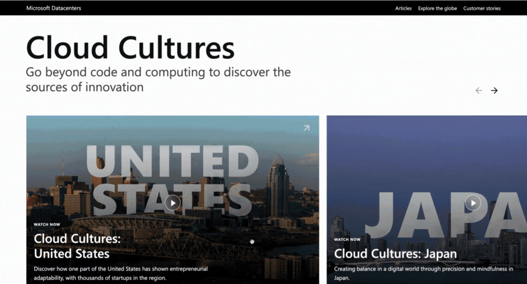This screenshot has width=527, height=284.
Task: Open external link arrow on United States card
Action: click(306, 128)
